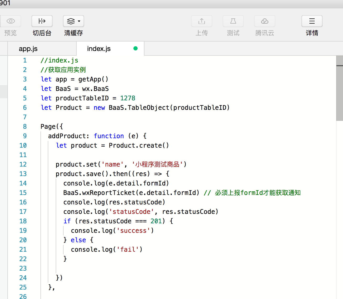Click the 预览 eye icon
This screenshot has height=299, width=343.
pyautogui.click(x=11, y=21)
